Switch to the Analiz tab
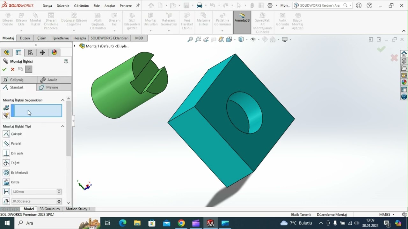The image size is (408, 229). tap(55, 80)
